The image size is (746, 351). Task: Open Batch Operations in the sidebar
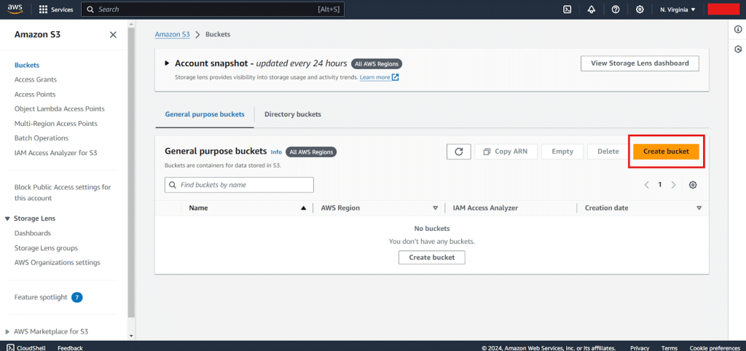42,138
